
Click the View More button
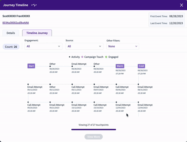click(x=93, y=137)
